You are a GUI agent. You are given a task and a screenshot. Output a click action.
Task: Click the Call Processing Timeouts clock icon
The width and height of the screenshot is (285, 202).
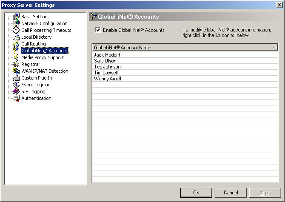(x=16, y=30)
